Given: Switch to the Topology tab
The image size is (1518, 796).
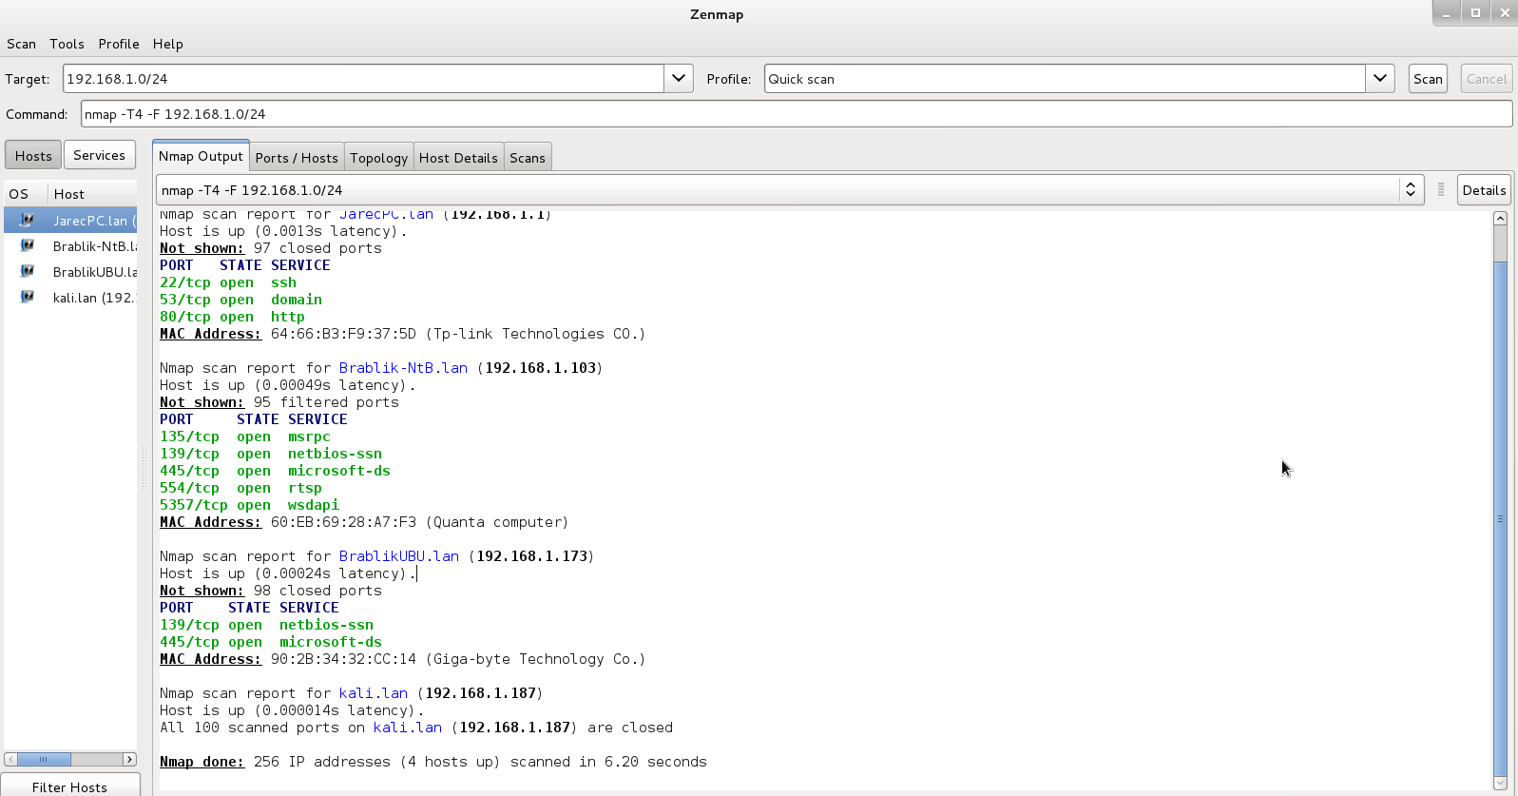Looking at the screenshot, I should click(378, 158).
